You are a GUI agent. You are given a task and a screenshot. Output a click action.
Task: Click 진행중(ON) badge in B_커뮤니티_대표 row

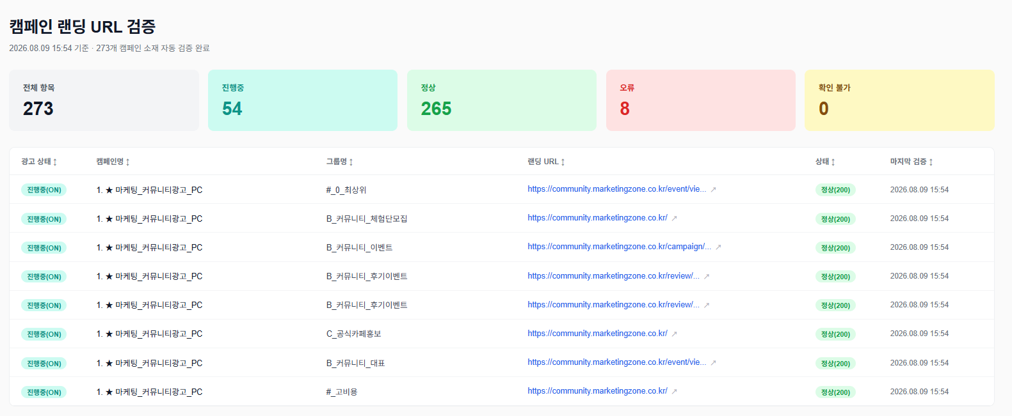44,364
